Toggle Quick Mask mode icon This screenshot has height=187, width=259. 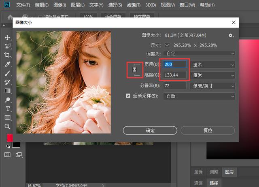[x=7, y=154]
